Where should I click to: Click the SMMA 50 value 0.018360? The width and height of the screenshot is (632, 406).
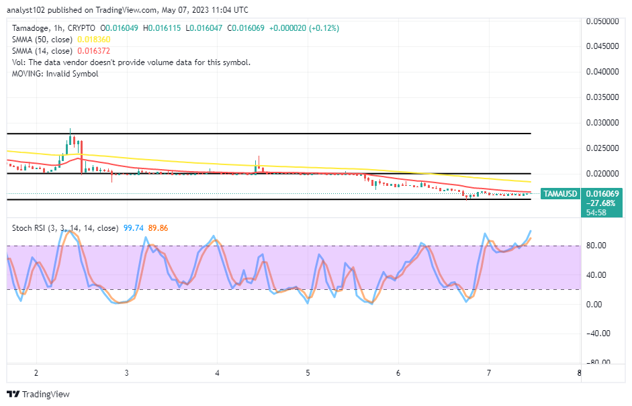coord(94,40)
